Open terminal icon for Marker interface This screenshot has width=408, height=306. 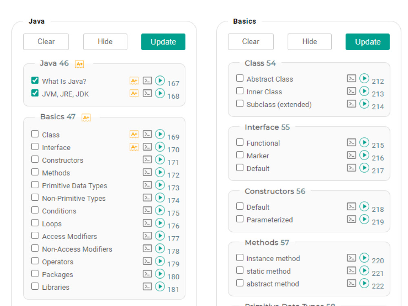click(x=352, y=155)
